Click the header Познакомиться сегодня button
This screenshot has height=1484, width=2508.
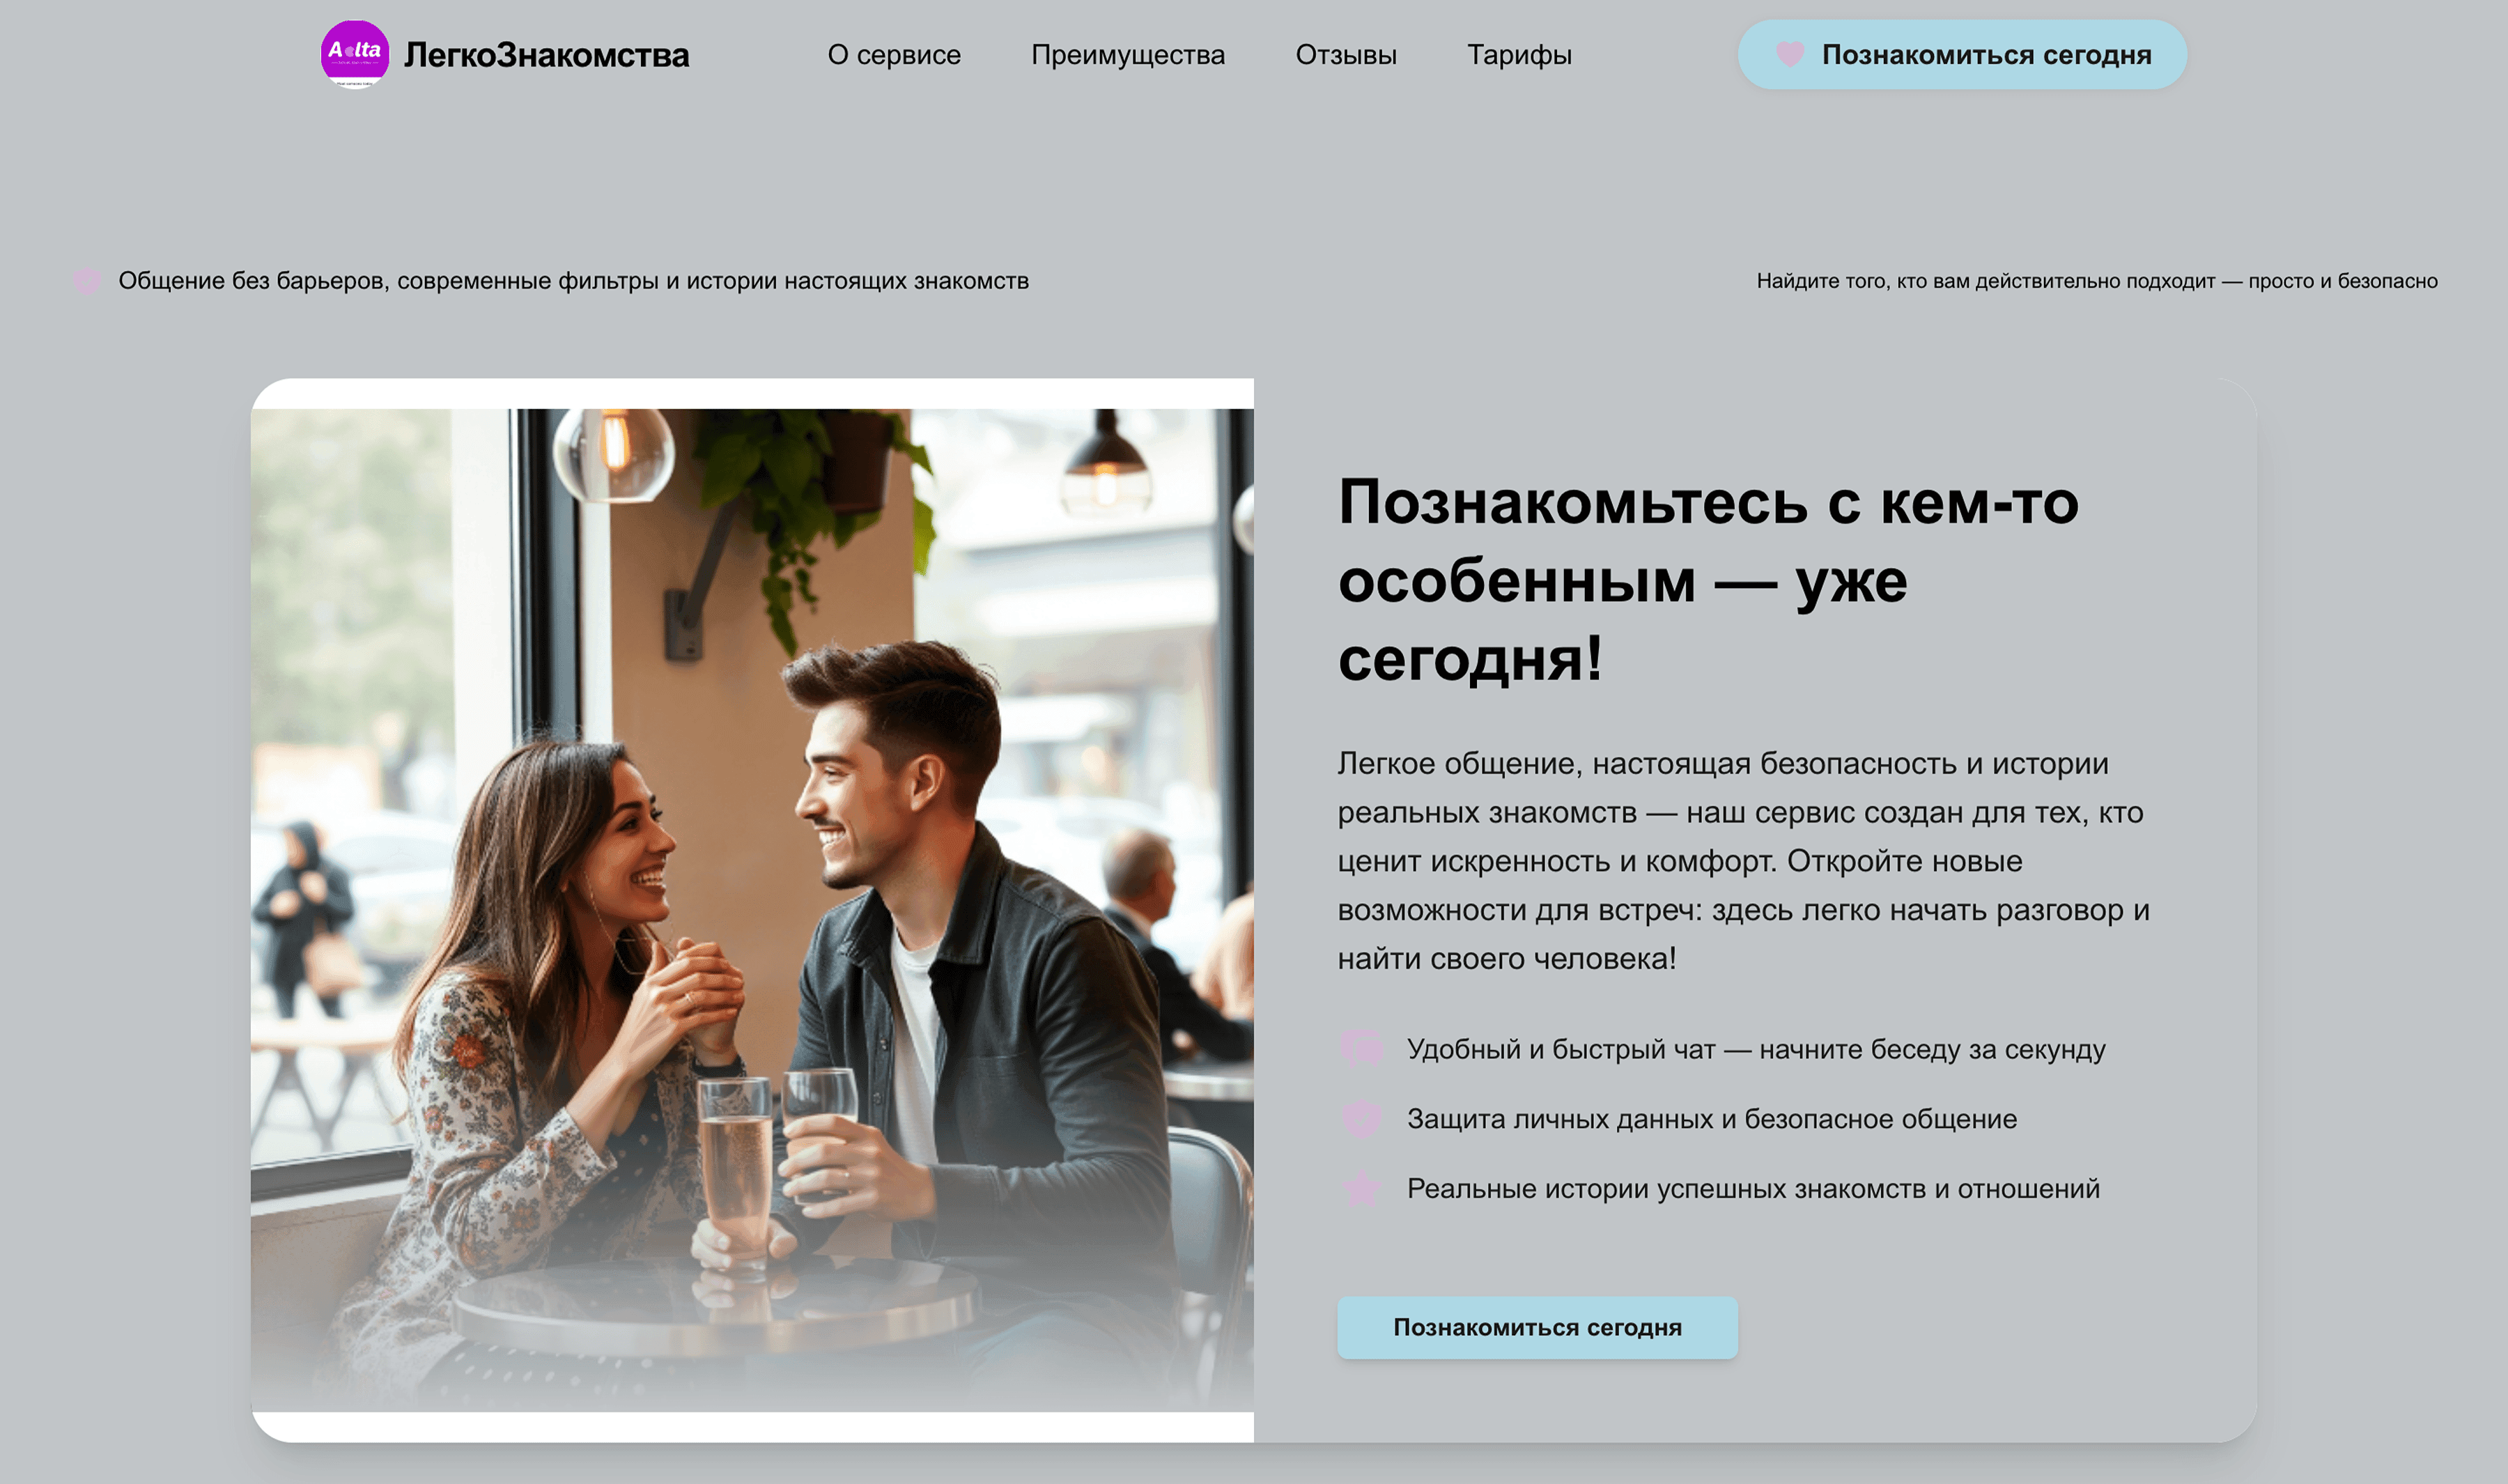[x=1961, y=54]
